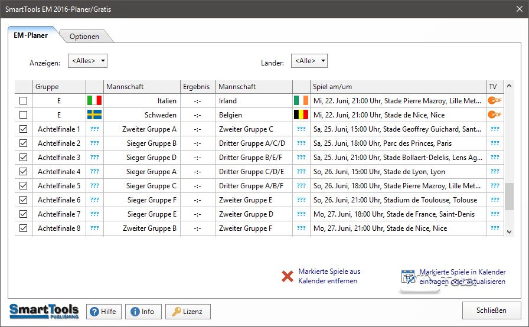
Task: Switch to the Optionen tab
Action: [84, 37]
